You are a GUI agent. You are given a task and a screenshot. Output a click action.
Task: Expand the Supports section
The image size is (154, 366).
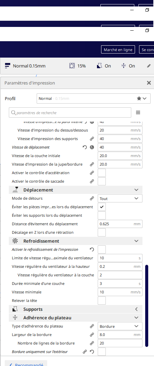pyautogui.click(x=76, y=309)
